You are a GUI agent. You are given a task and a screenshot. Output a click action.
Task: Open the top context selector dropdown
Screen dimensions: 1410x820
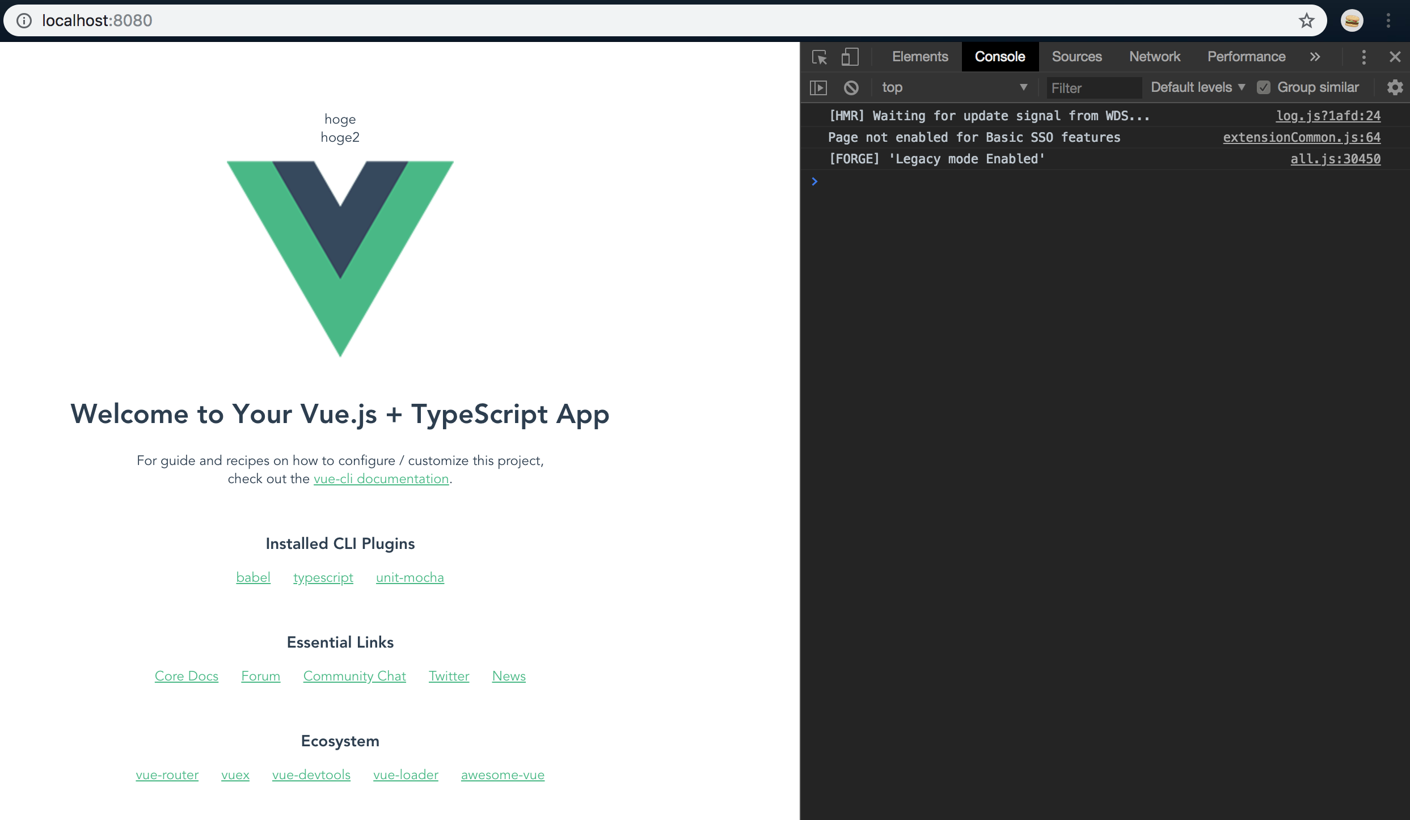point(955,87)
